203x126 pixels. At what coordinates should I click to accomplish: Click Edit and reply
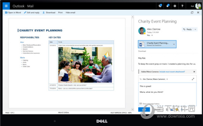tap(32, 12)
